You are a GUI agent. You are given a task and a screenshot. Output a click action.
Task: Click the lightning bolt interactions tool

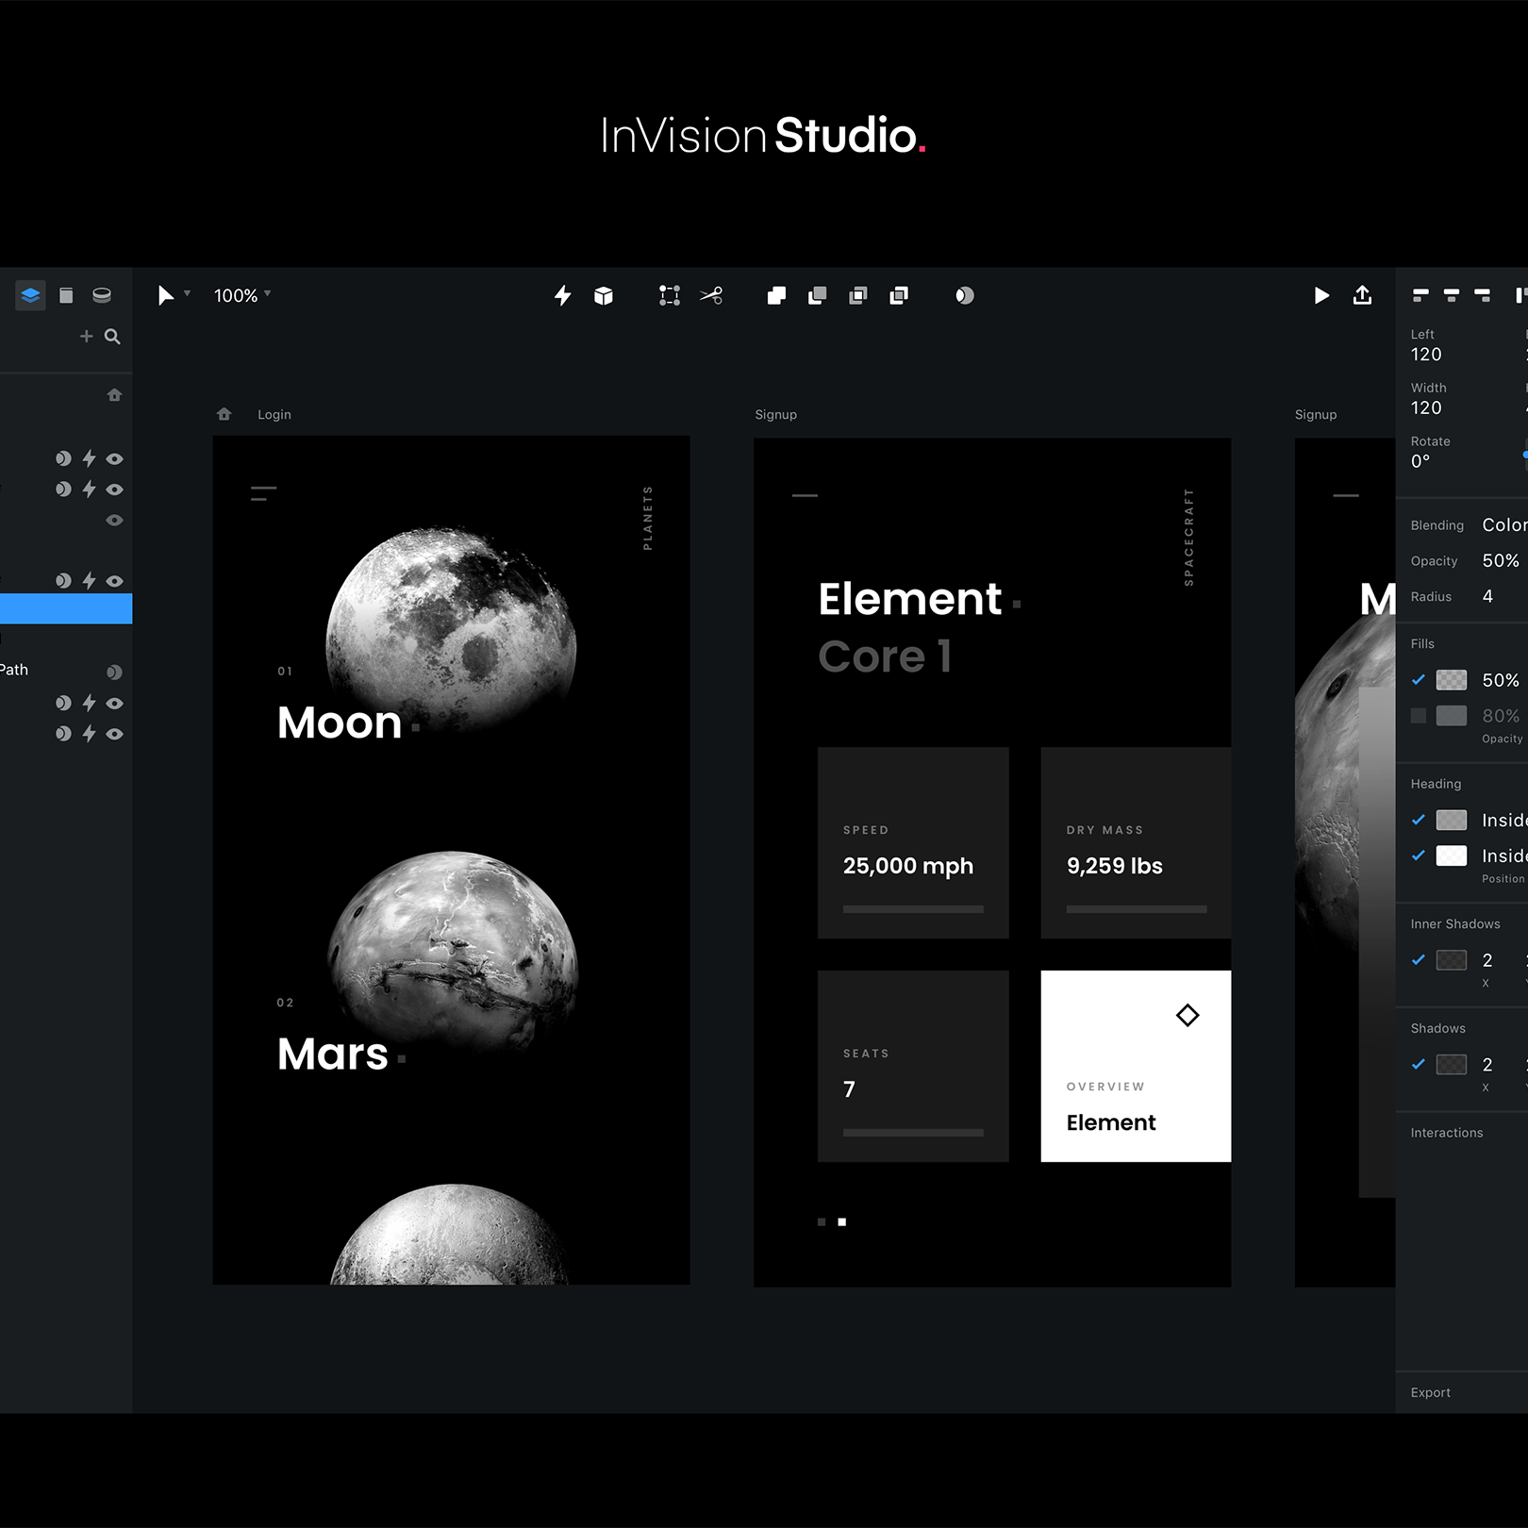point(563,296)
